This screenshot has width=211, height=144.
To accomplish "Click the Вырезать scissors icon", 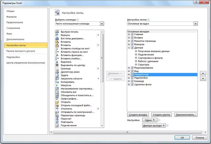I will [57, 62].
